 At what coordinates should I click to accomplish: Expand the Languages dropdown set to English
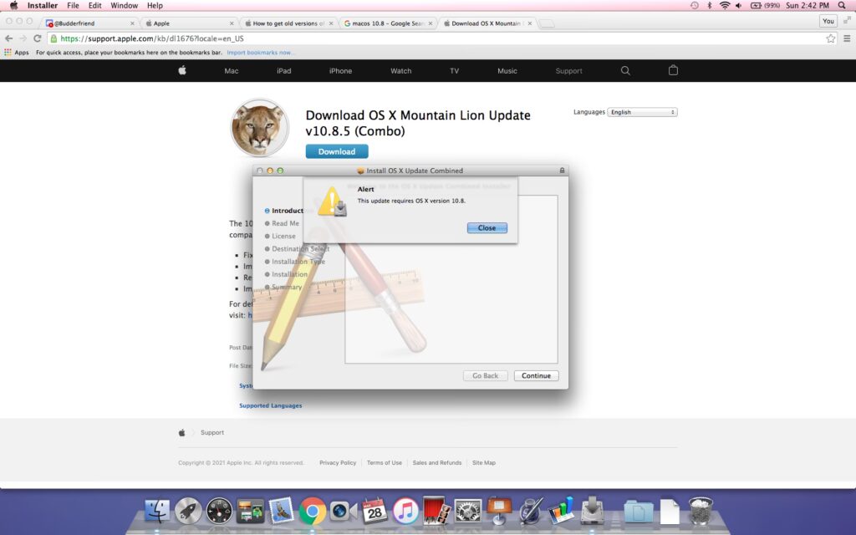point(642,112)
